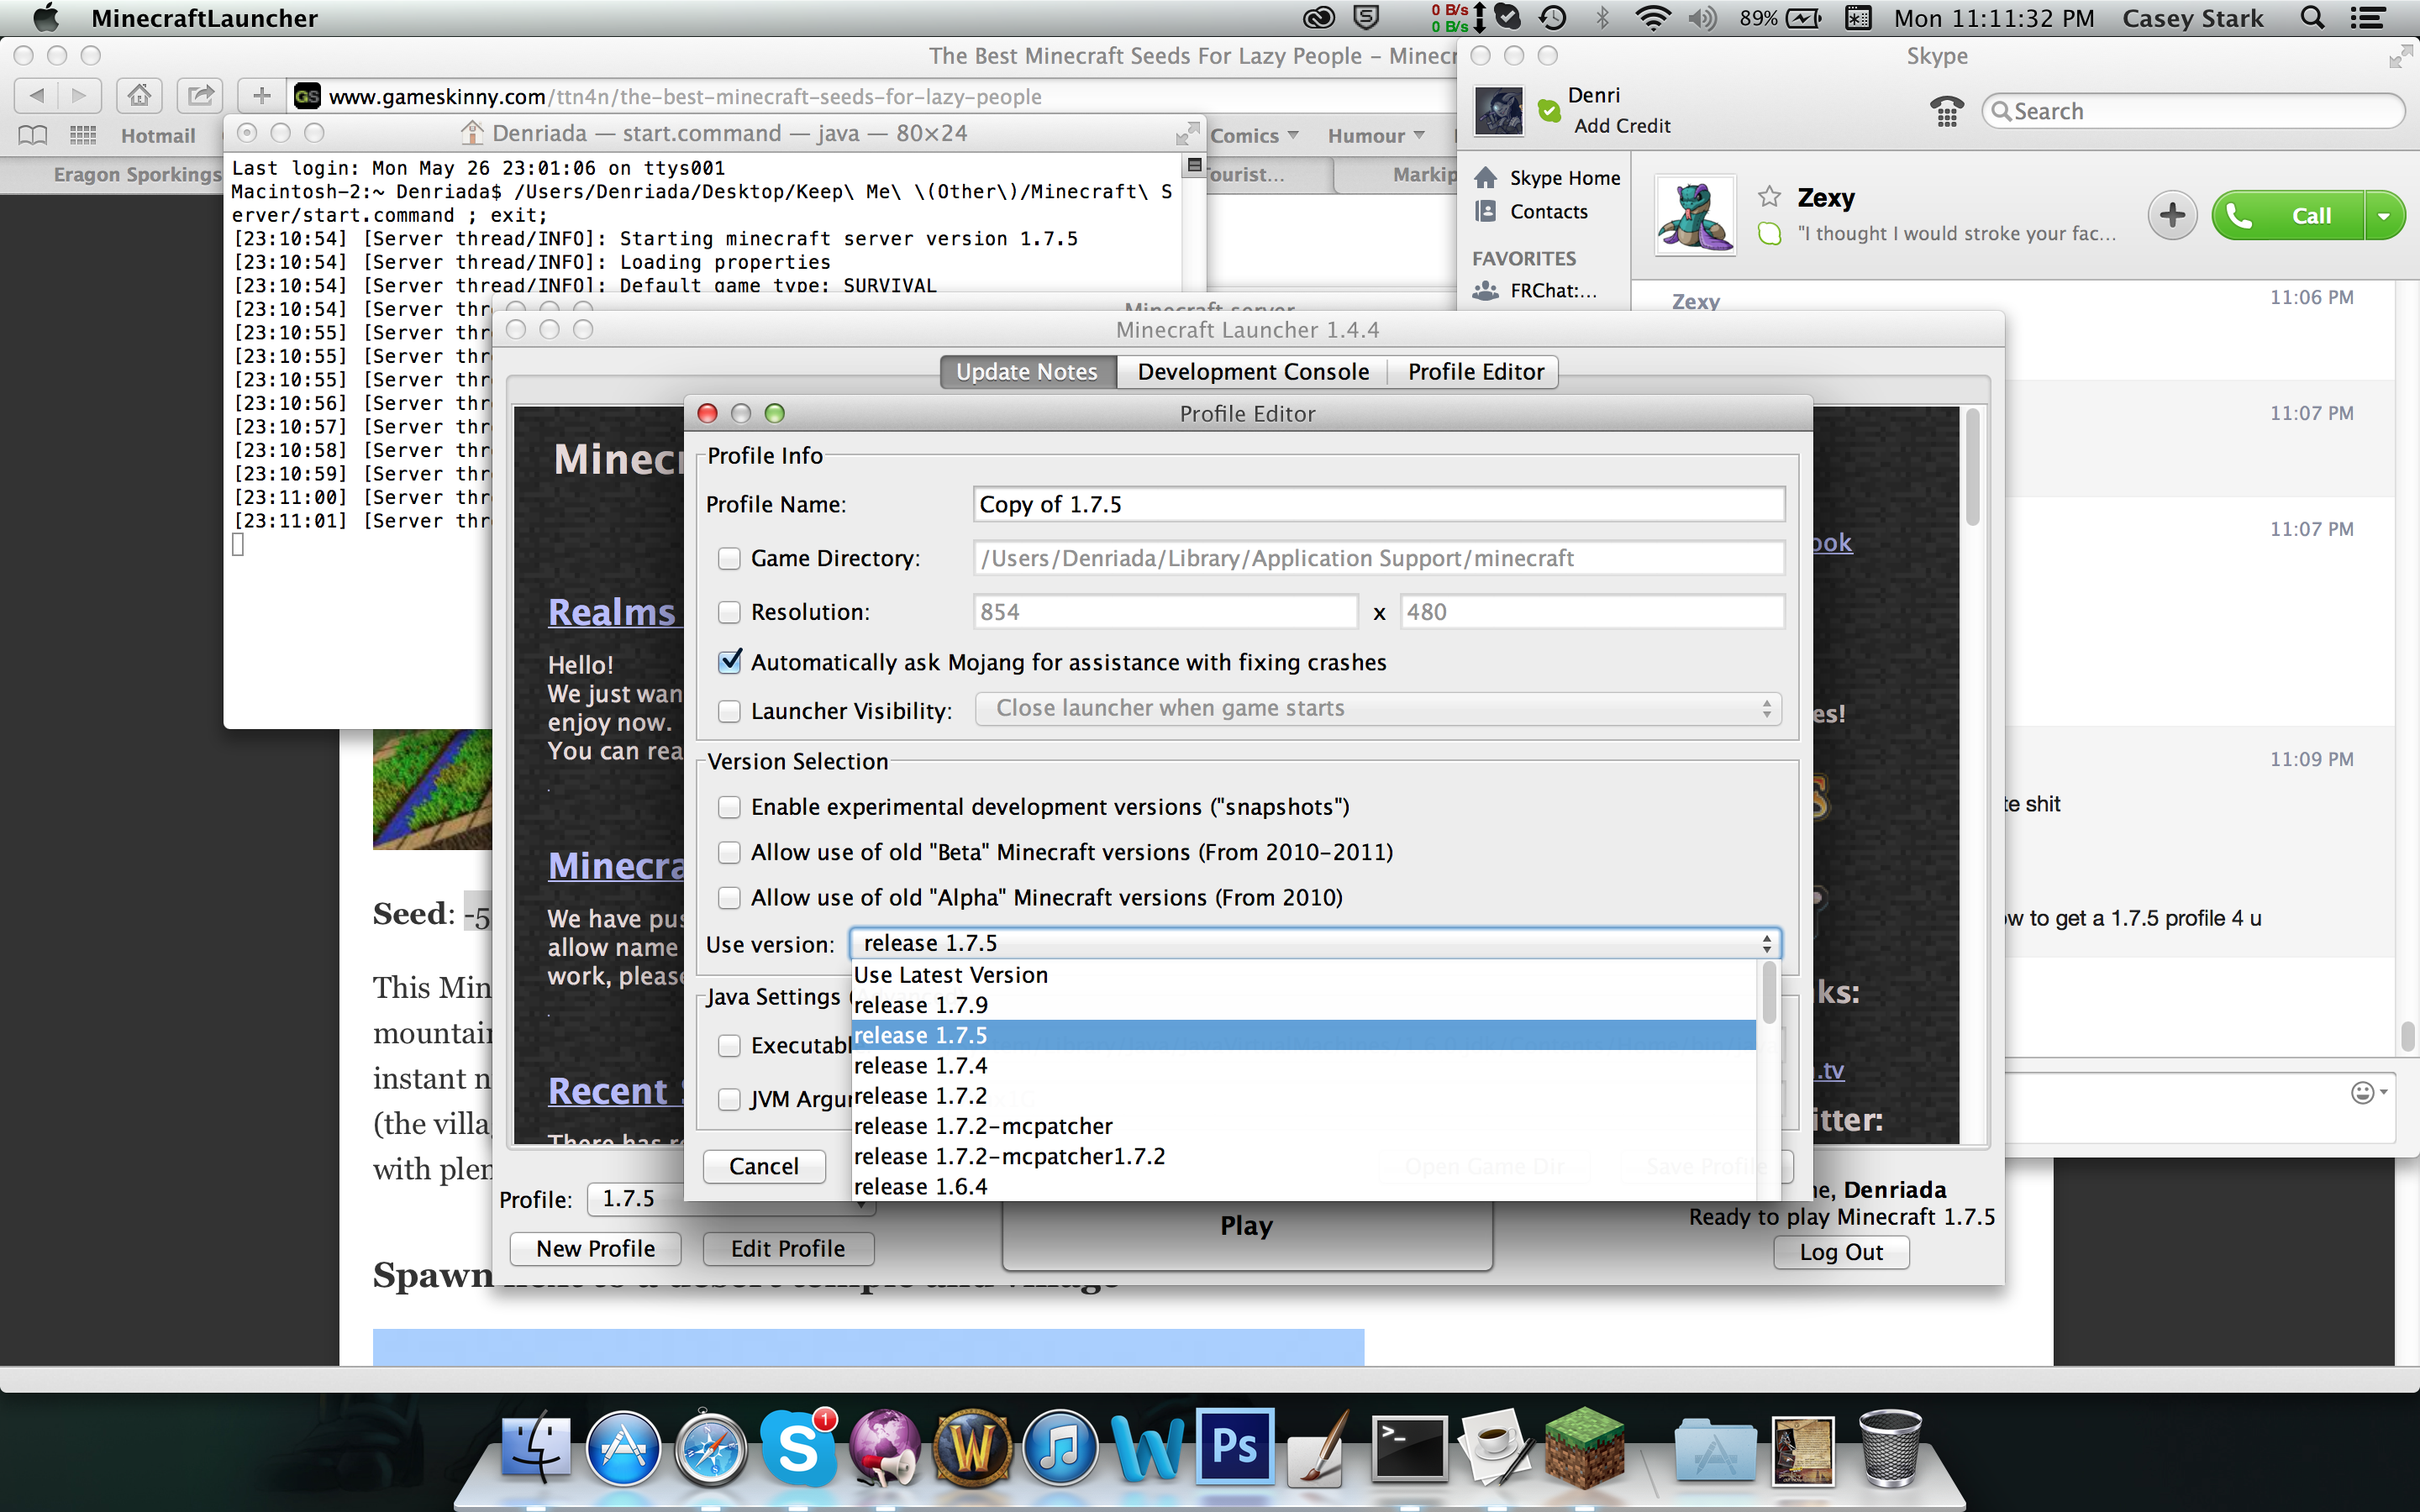This screenshot has height=1512, width=2420.
Task: Open the Contacts item in Skype
Action: click(x=1548, y=212)
